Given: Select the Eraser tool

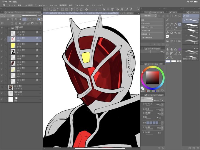Looking at the screenshot, I should click(167, 49).
